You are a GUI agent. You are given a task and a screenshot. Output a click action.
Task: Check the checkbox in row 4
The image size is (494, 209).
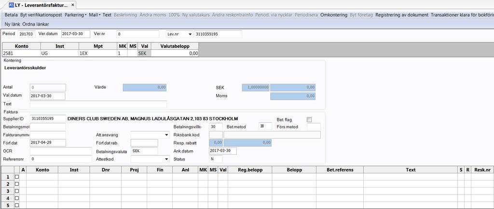pyautogui.click(x=17, y=198)
